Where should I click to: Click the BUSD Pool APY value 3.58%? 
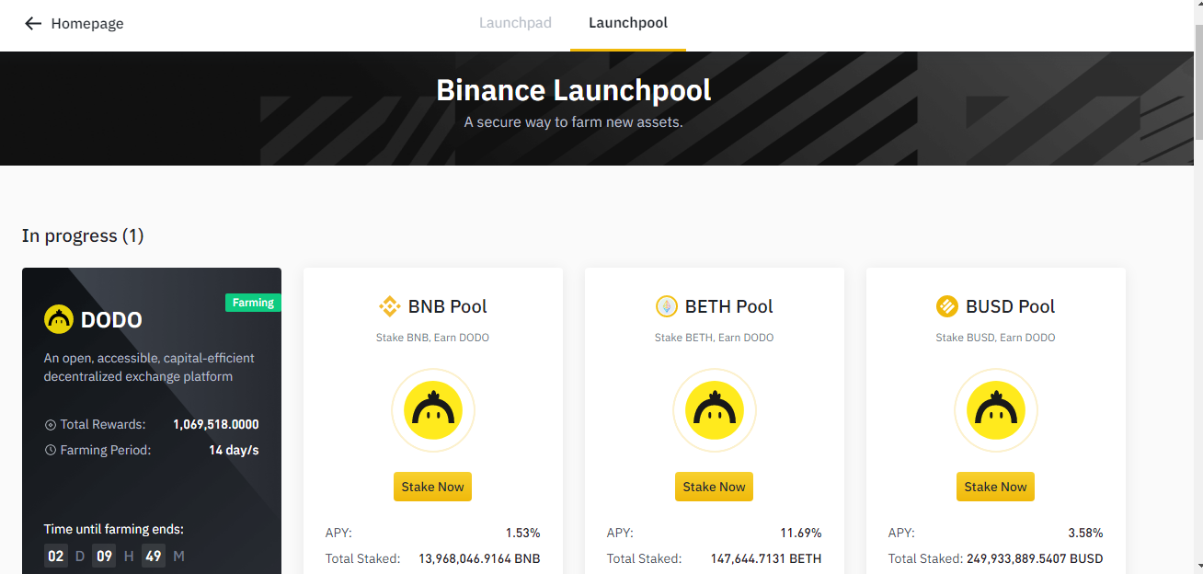pyautogui.click(x=1085, y=533)
